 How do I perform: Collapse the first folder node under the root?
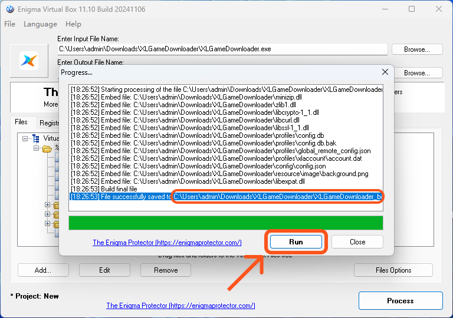[36, 148]
